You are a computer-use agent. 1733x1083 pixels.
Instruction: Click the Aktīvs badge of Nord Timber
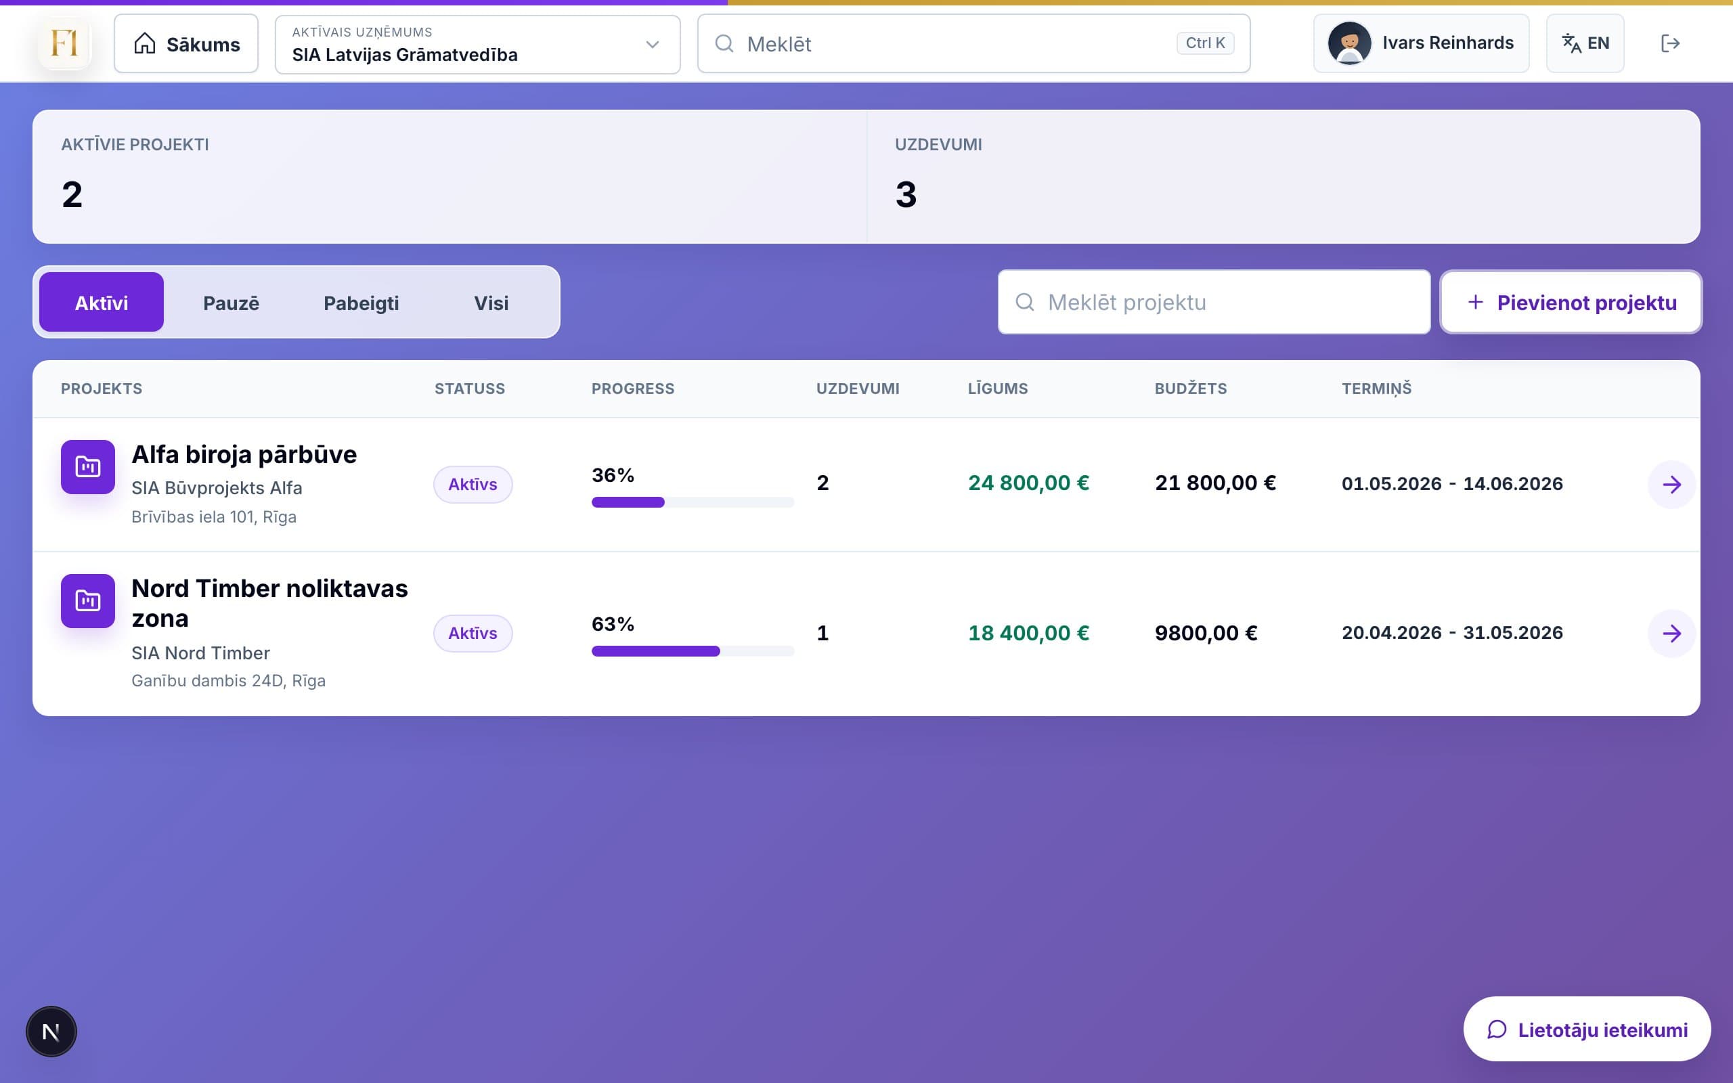(x=473, y=633)
